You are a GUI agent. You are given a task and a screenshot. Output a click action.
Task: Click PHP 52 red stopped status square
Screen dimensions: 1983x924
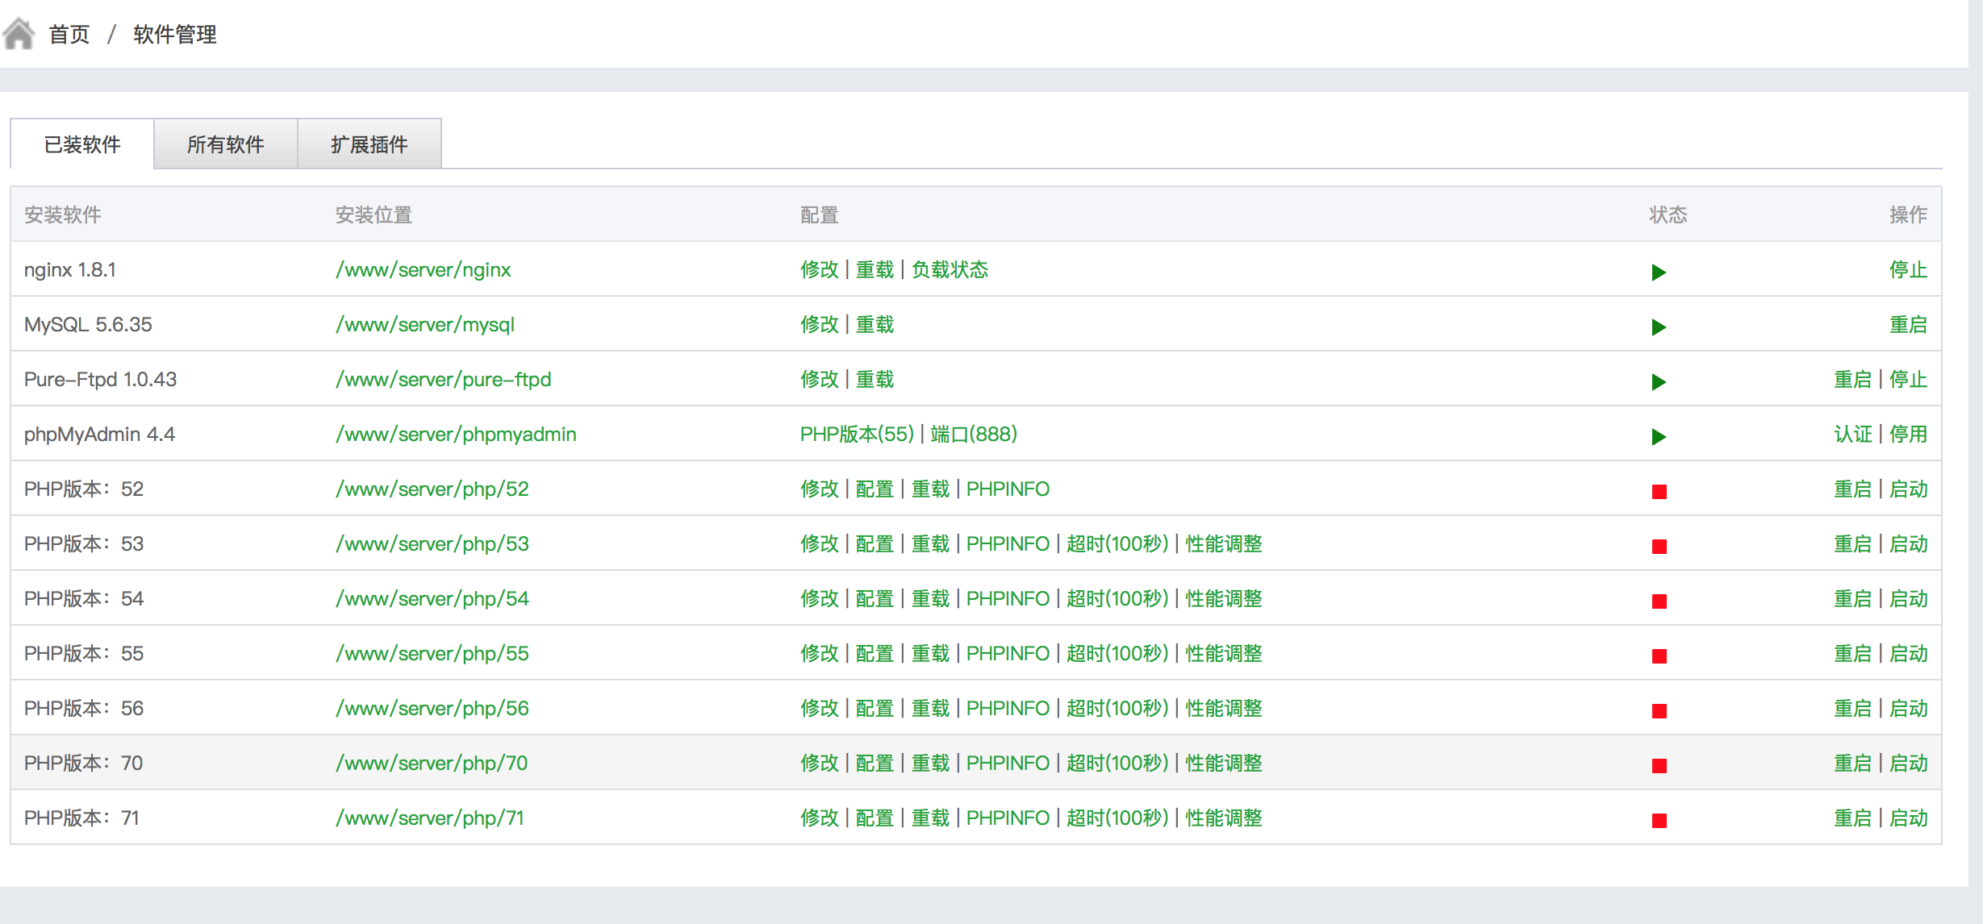click(x=1659, y=492)
